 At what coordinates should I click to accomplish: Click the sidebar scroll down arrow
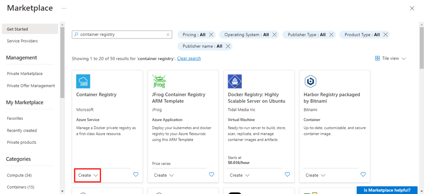(62, 191)
